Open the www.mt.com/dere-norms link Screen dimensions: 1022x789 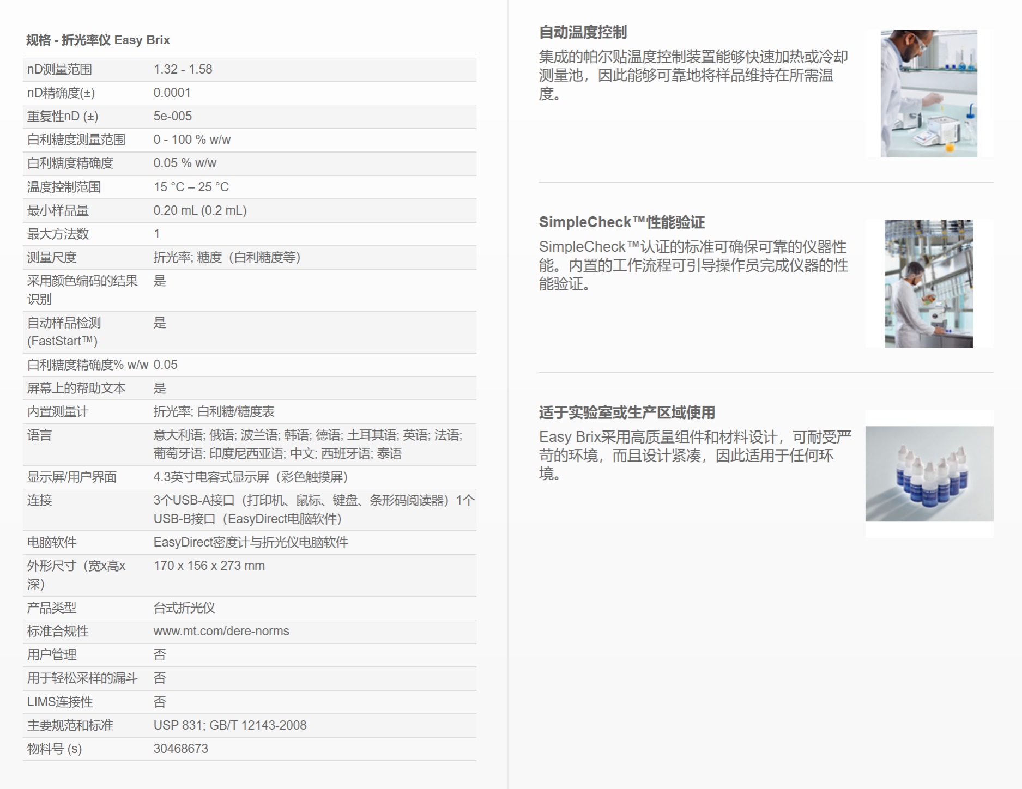pyautogui.click(x=221, y=631)
